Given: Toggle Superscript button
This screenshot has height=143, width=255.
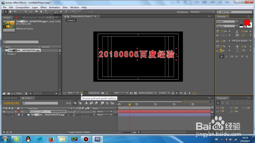Looking at the screenshot, I should [242, 56].
